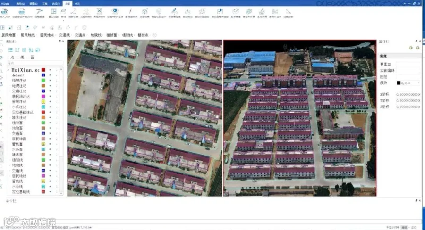Open the HiData application menu
This screenshot has width=425, height=230.
tap(5, 4)
